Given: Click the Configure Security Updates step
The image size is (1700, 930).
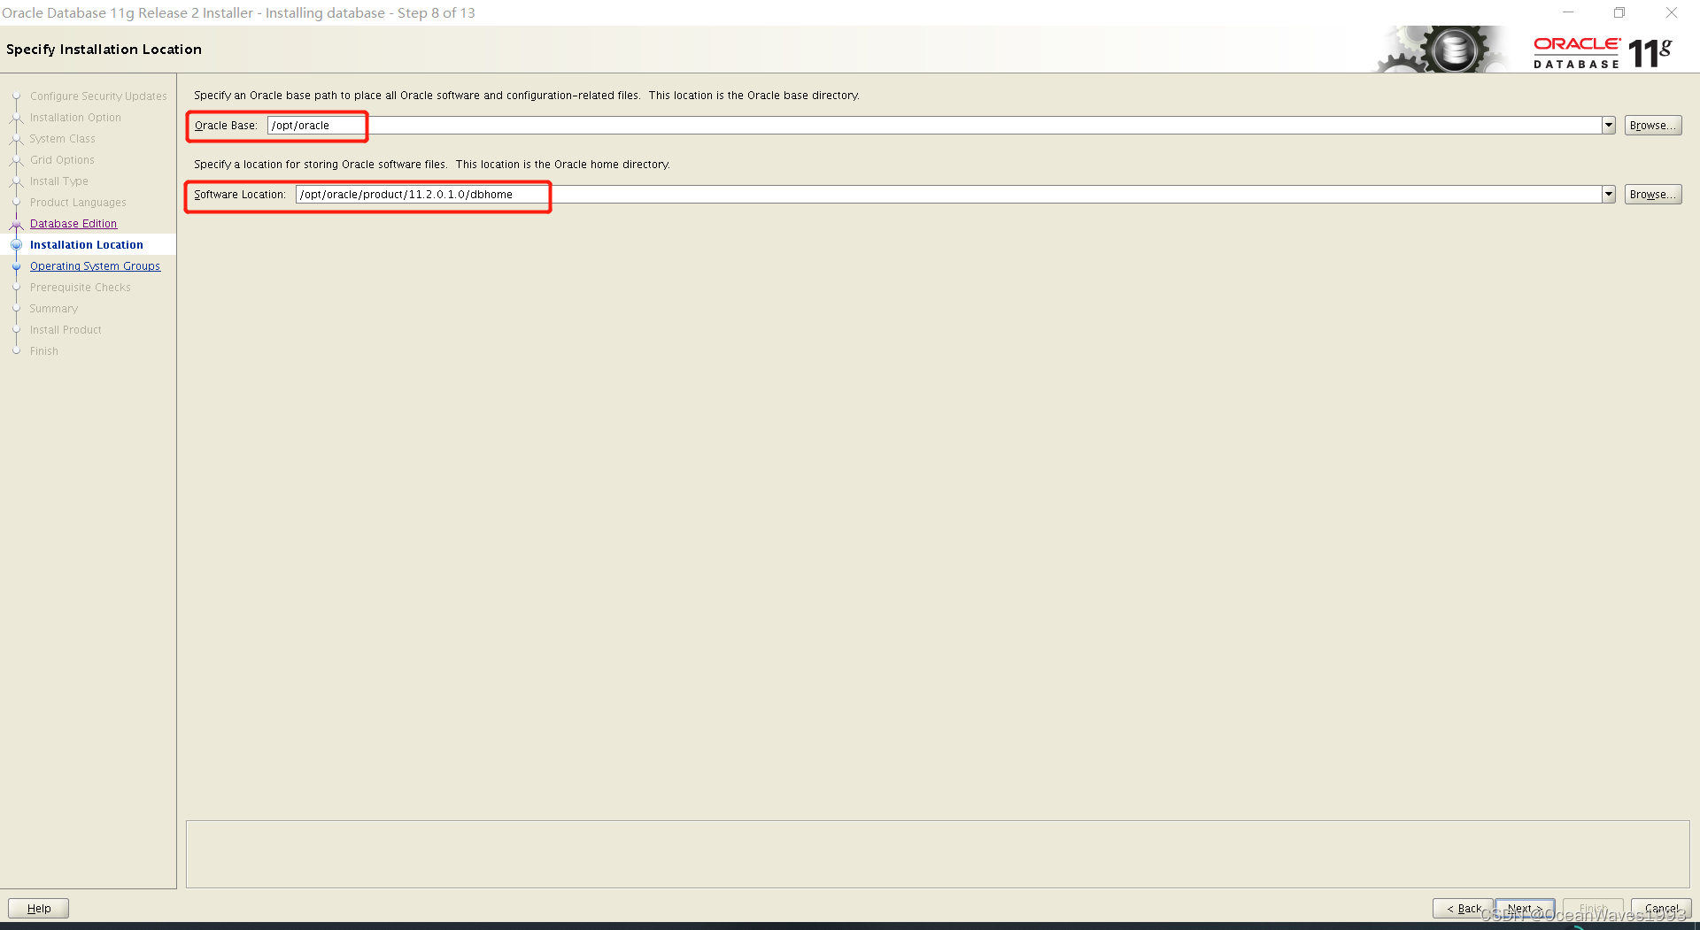Looking at the screenshot, I should [98, 96].
